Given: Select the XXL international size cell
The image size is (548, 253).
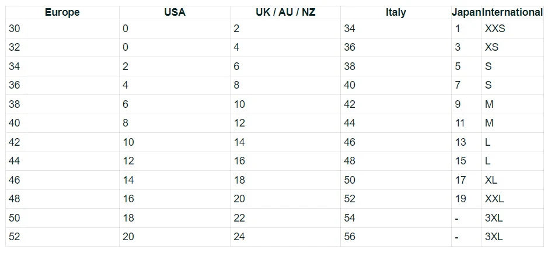Looking at the screenshot, I should pos(512,199).
